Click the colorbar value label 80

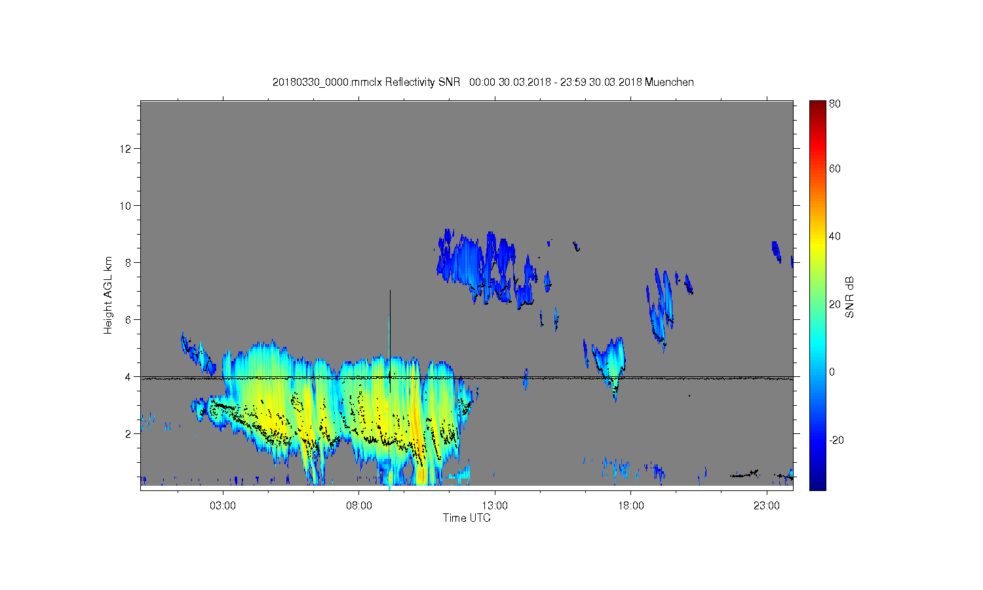click(834, 104)
